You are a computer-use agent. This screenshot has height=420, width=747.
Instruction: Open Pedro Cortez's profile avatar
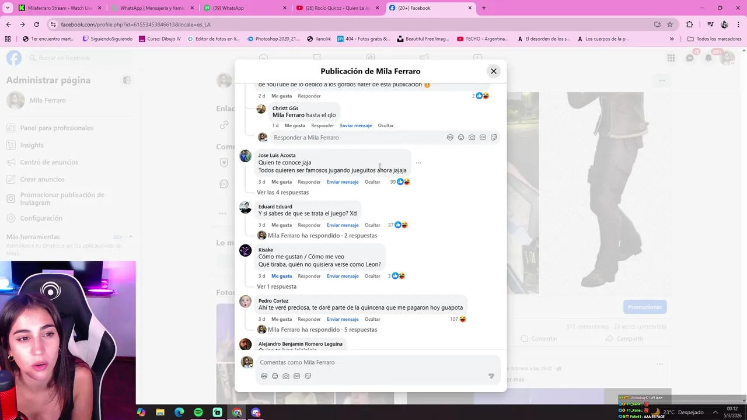click(x=246, y=302)
